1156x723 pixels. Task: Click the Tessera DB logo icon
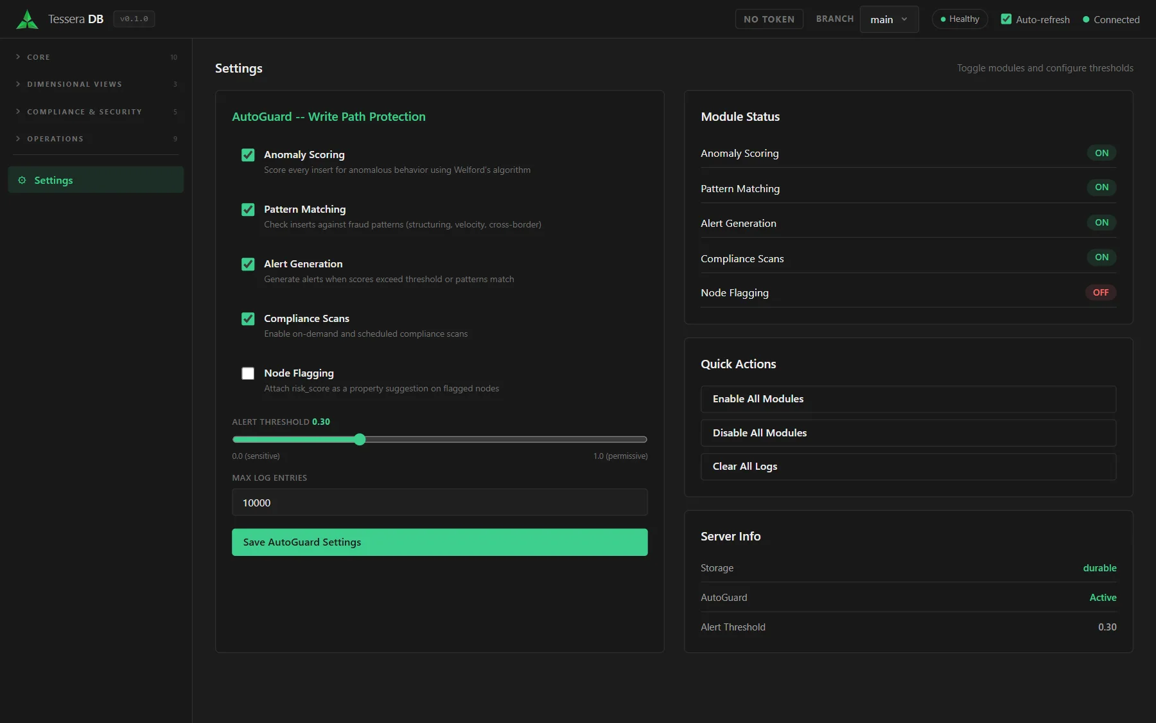(27, 19)
